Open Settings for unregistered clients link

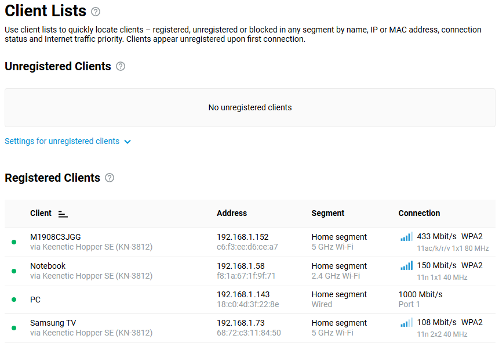click(x=62, y=141)
